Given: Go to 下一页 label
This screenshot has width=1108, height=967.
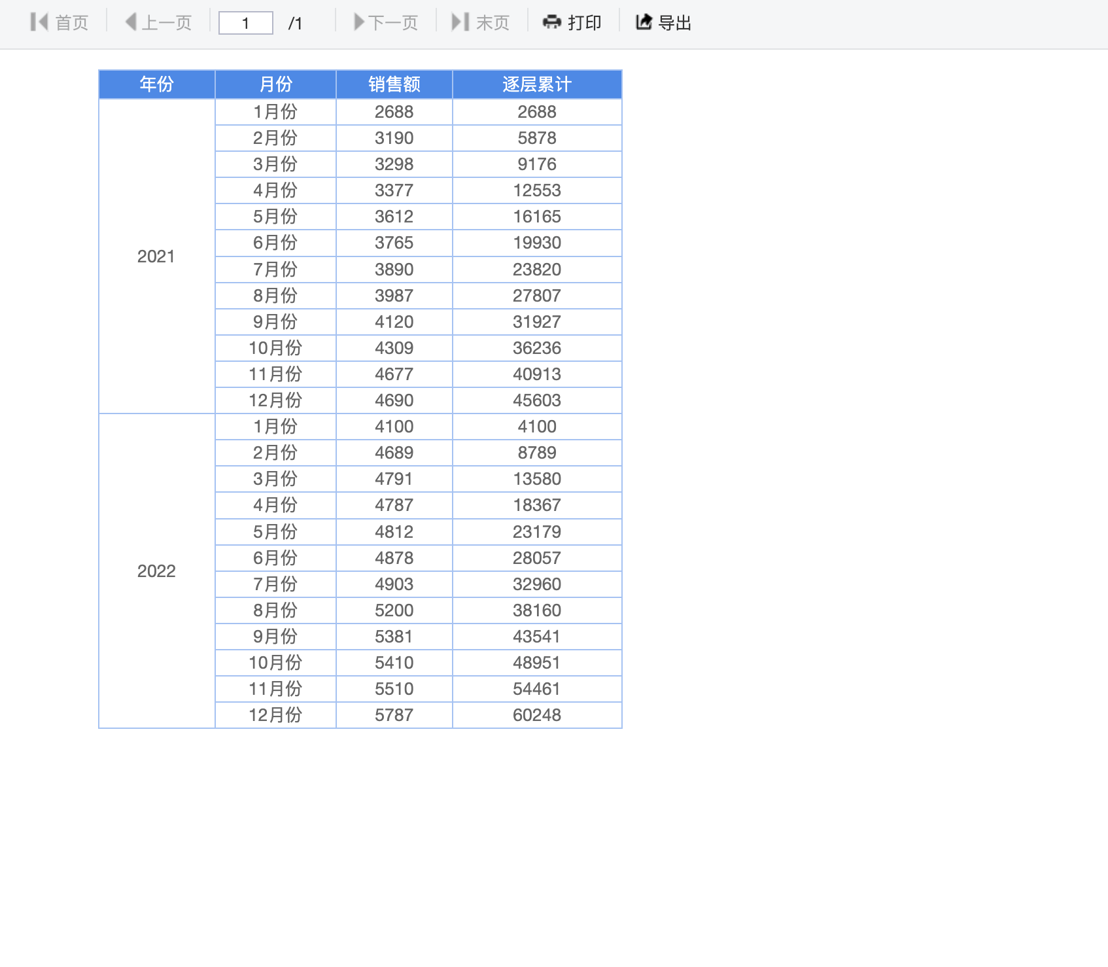Looking at the screenshot, I should click(x=393, y=23).
